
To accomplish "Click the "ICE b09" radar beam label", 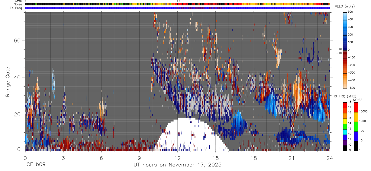I will point(35,165).
